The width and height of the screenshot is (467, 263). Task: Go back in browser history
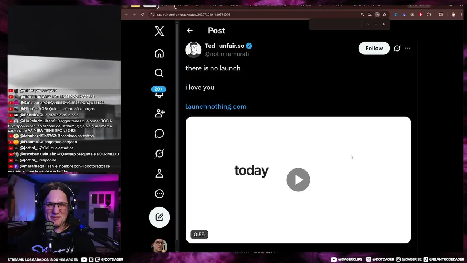(126, 15)
